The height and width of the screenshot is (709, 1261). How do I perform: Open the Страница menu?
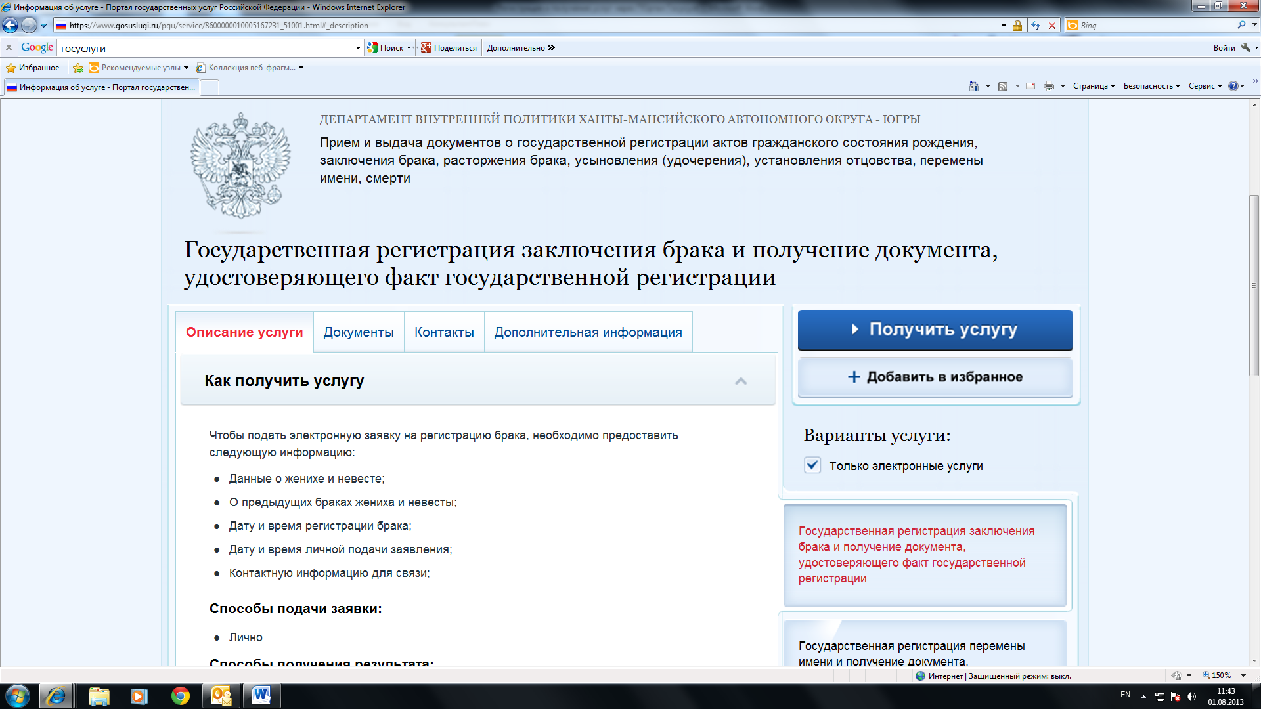pyautogui.click(x=1094, y=86)
